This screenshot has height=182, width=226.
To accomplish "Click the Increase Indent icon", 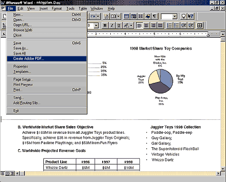I will (191, 25).
